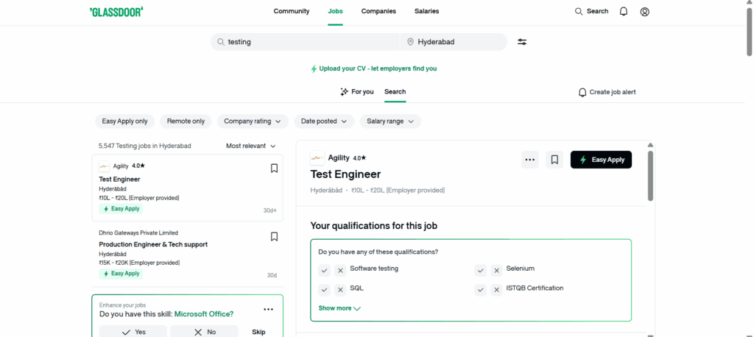
Task: Reject Selenium qualification with X
Action: pos(497,270)
